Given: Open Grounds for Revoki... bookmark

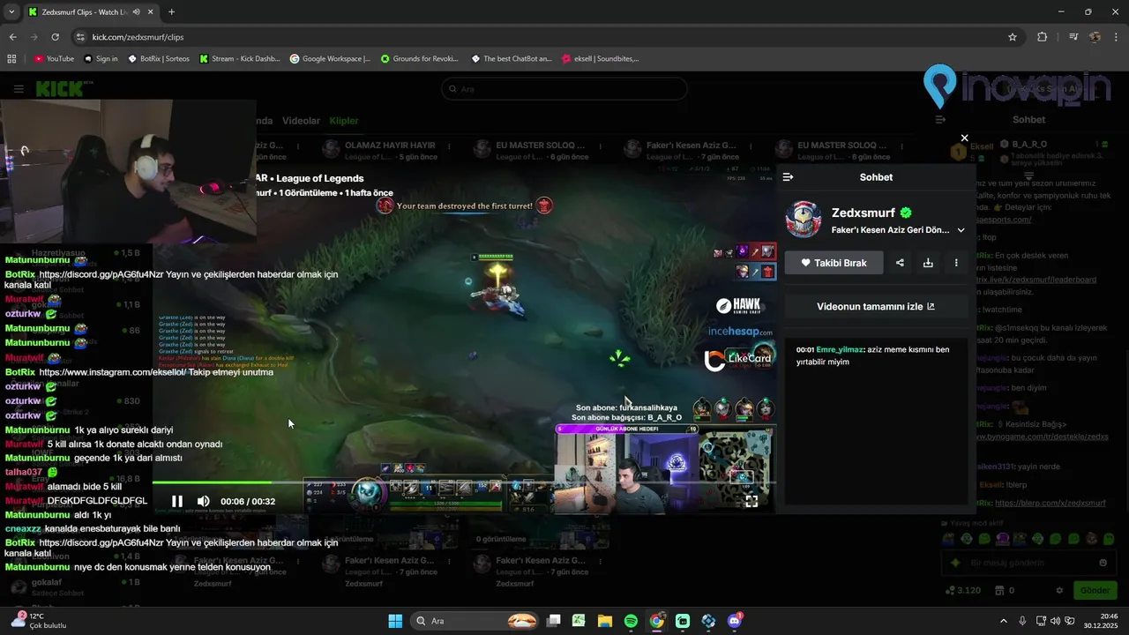Looking at the screenshot, I should pyautogui.click(x=420, y=59).
